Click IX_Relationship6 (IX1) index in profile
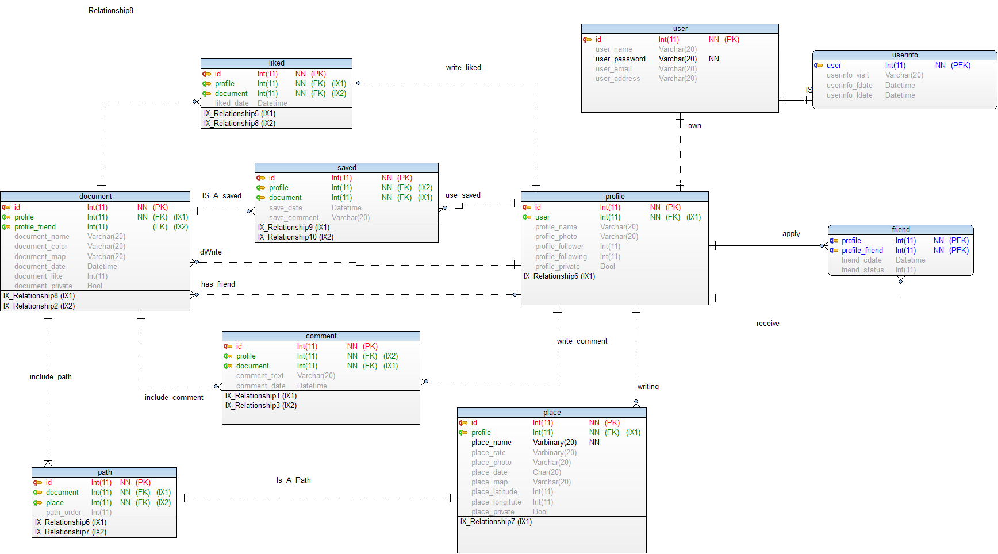The image size is (998, 554). click(559, 276)
